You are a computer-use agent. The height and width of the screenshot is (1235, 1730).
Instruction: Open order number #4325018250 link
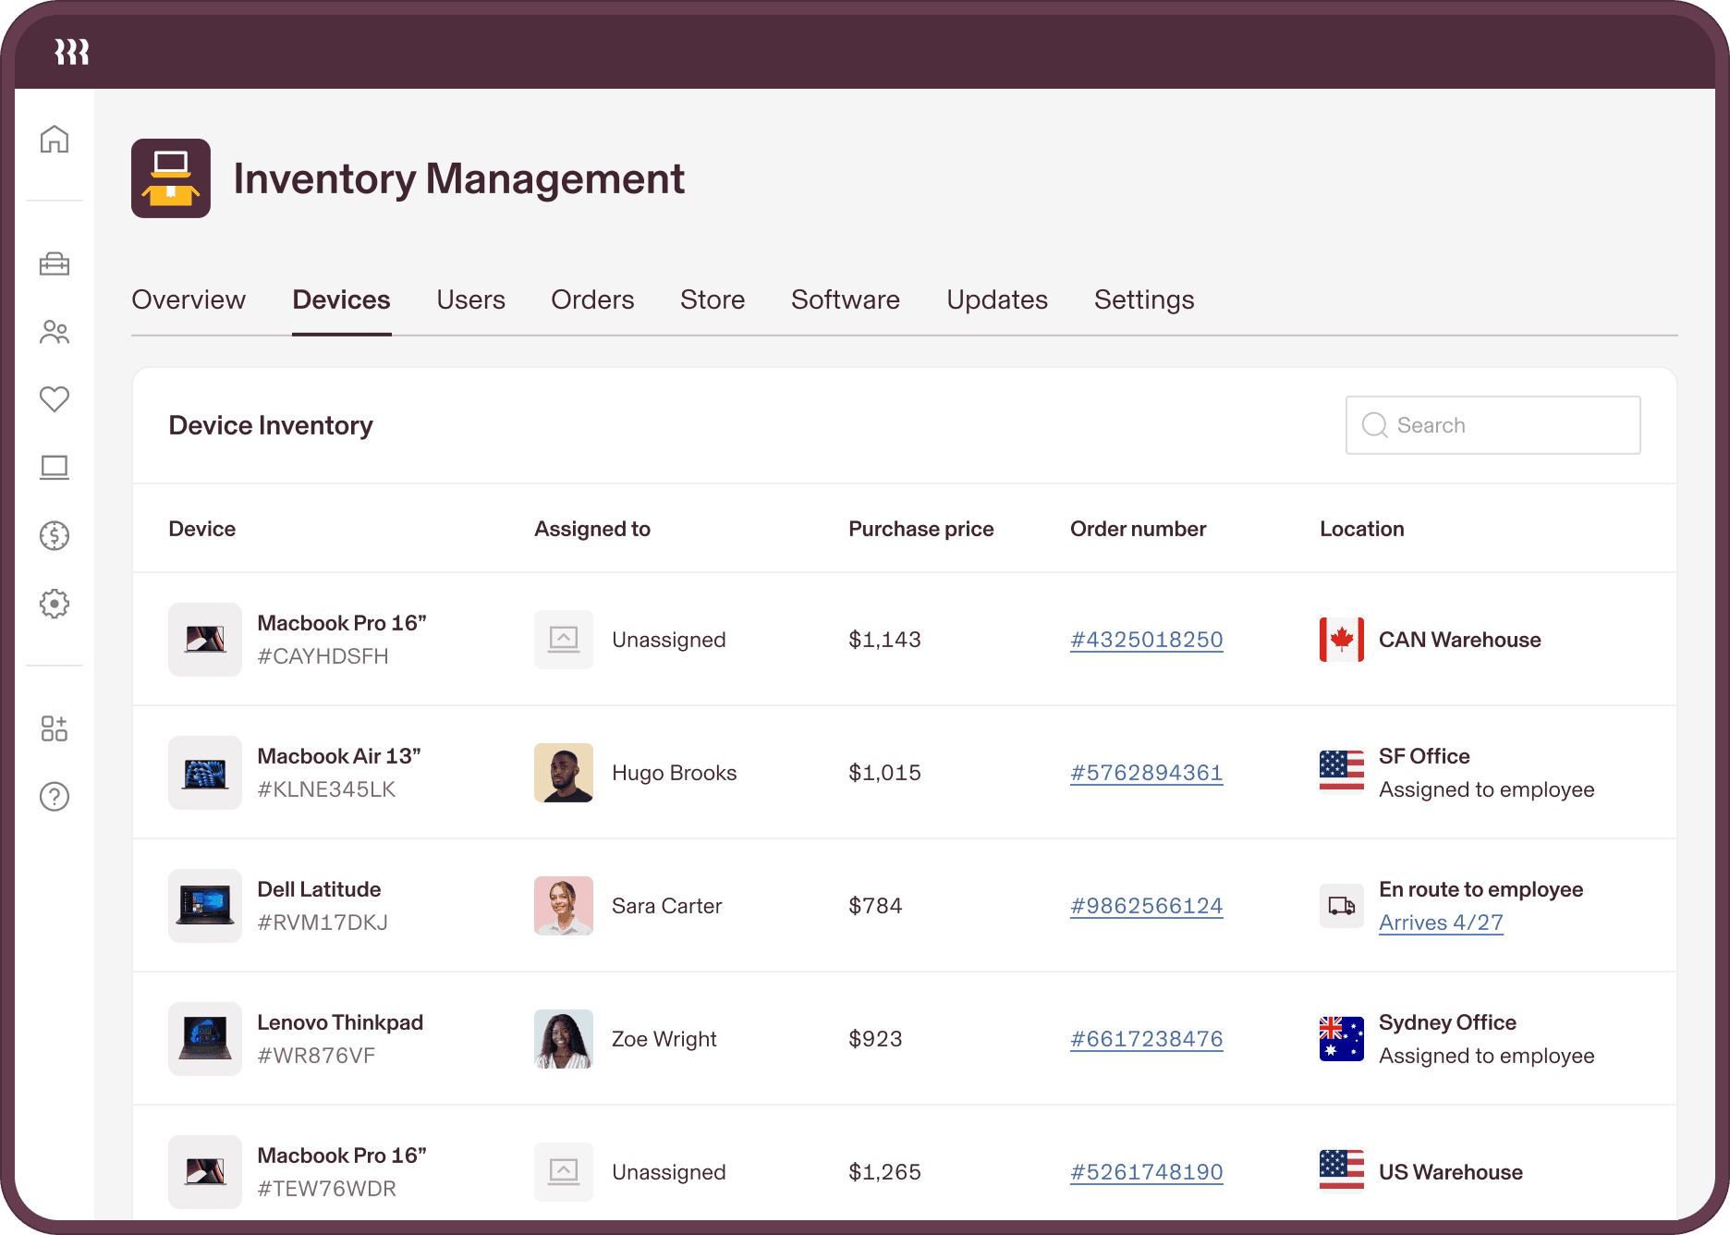[1146, 640]
